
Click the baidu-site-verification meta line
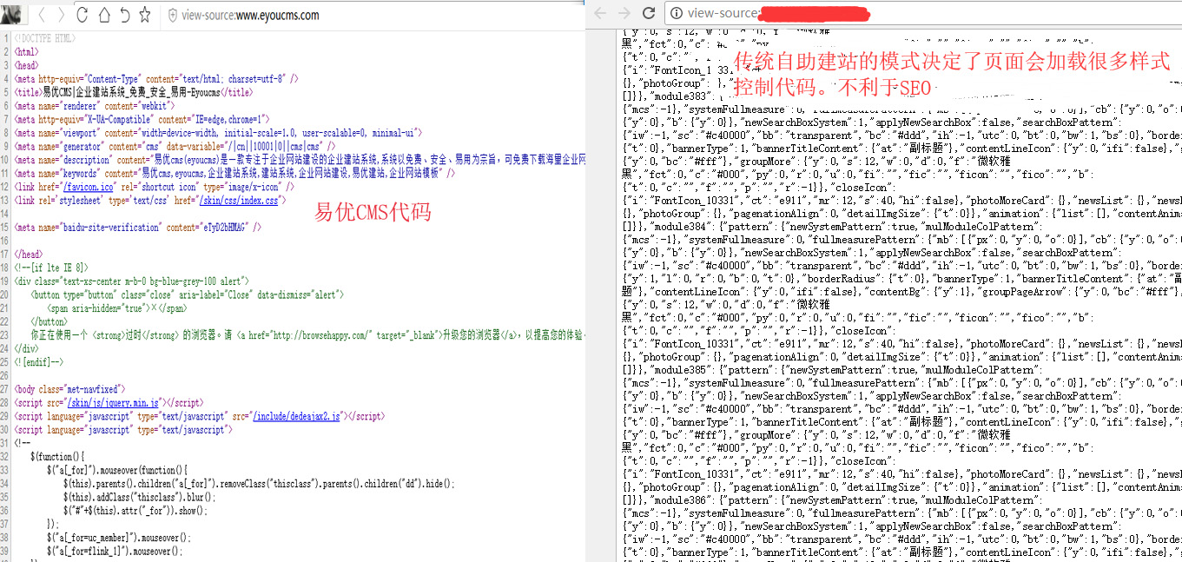tap(138, 227)
